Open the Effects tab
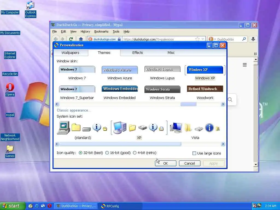280x210 pixels. point(138,53)
